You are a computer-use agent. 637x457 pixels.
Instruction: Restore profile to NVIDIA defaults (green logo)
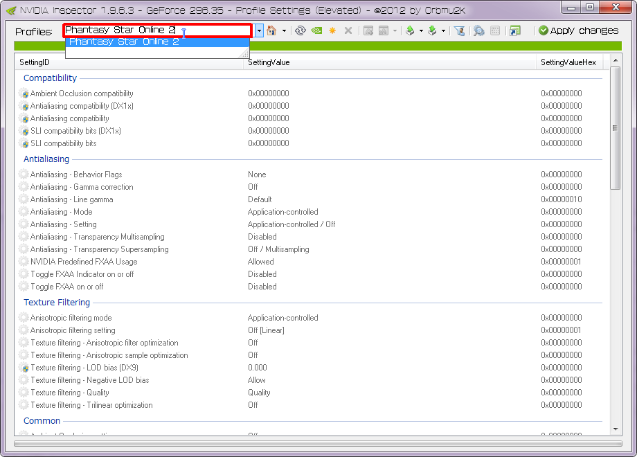[316, 30]
